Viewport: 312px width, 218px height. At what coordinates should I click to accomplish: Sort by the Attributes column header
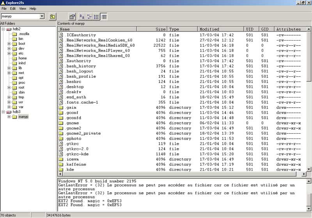click(291, 29)
